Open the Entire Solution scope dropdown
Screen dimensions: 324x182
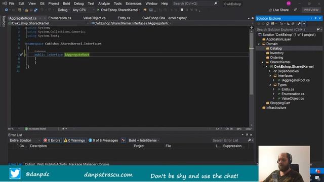pyautogui.click(x=25, y=141)
